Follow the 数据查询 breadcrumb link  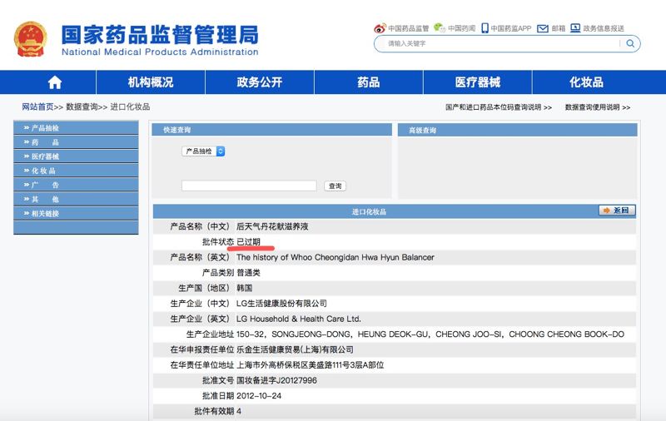82,107
